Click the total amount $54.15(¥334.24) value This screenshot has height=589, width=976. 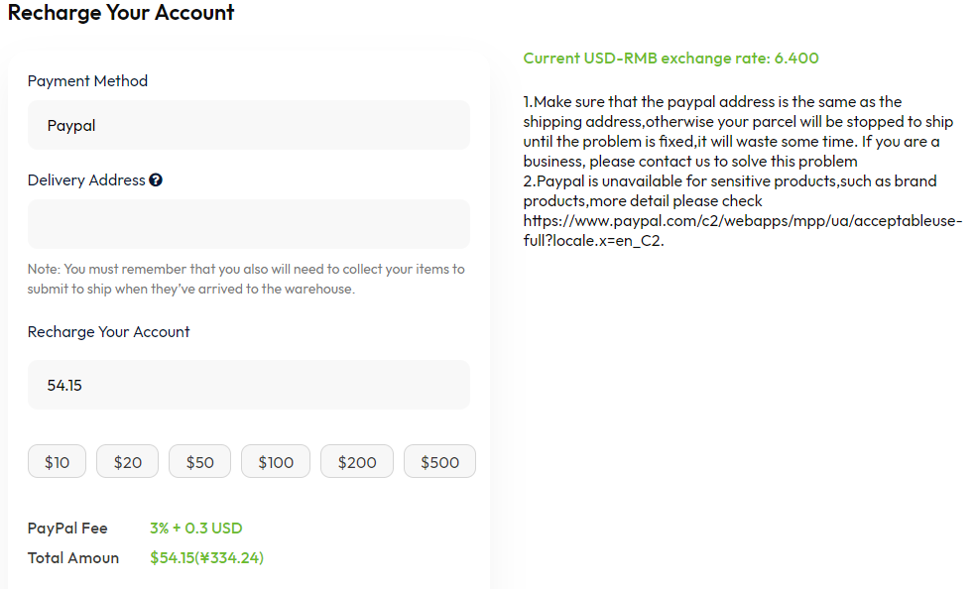click(x=206, y=558)
